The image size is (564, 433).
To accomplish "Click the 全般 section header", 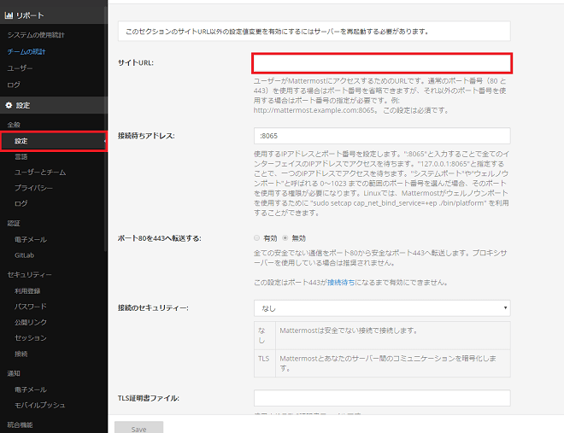I will (x=14, y=125).
